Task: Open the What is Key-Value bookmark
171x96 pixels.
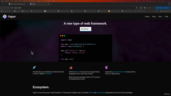Action: (x=64, y=11)
